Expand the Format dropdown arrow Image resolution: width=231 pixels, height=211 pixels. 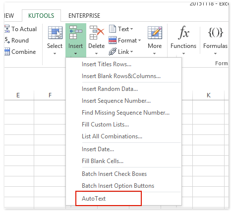(139, 41)
